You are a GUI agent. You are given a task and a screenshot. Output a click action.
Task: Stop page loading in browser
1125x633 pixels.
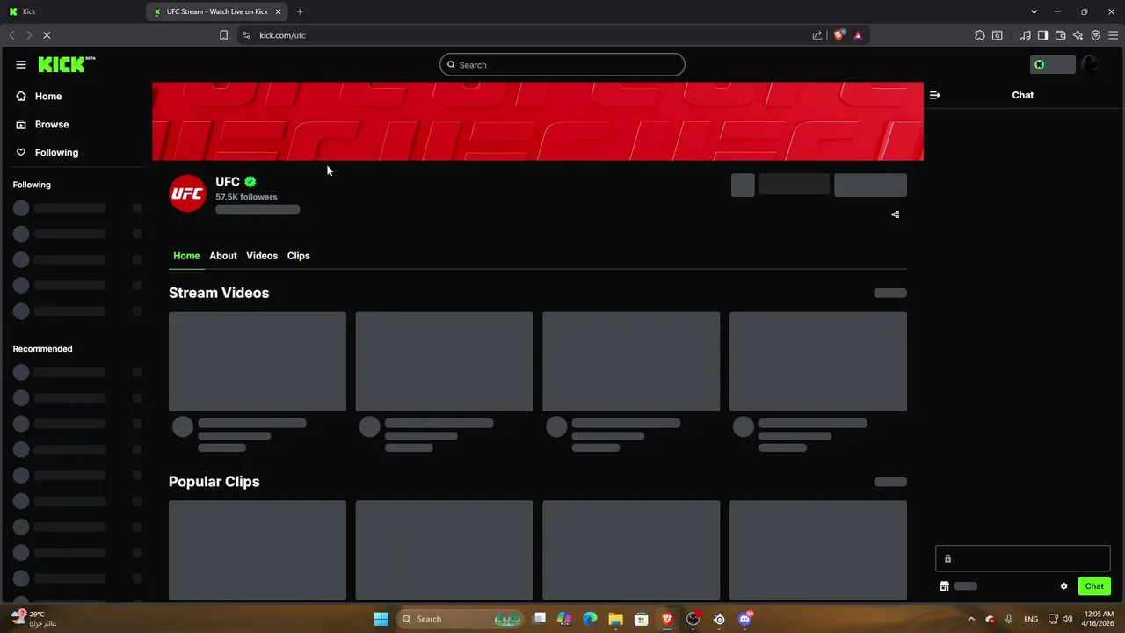click(x=47, y=35)
